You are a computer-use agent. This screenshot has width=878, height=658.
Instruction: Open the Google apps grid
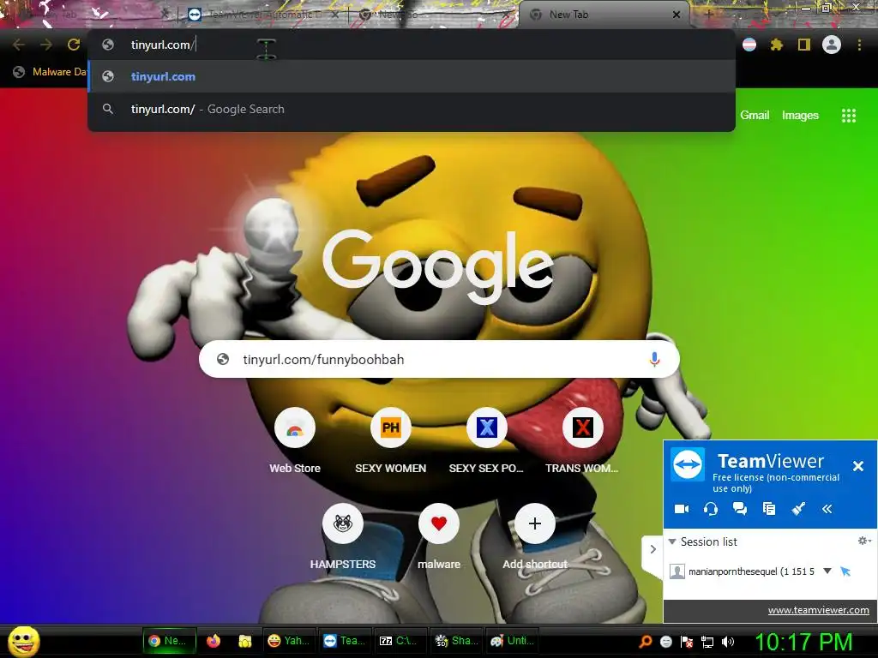pos(849,116)
